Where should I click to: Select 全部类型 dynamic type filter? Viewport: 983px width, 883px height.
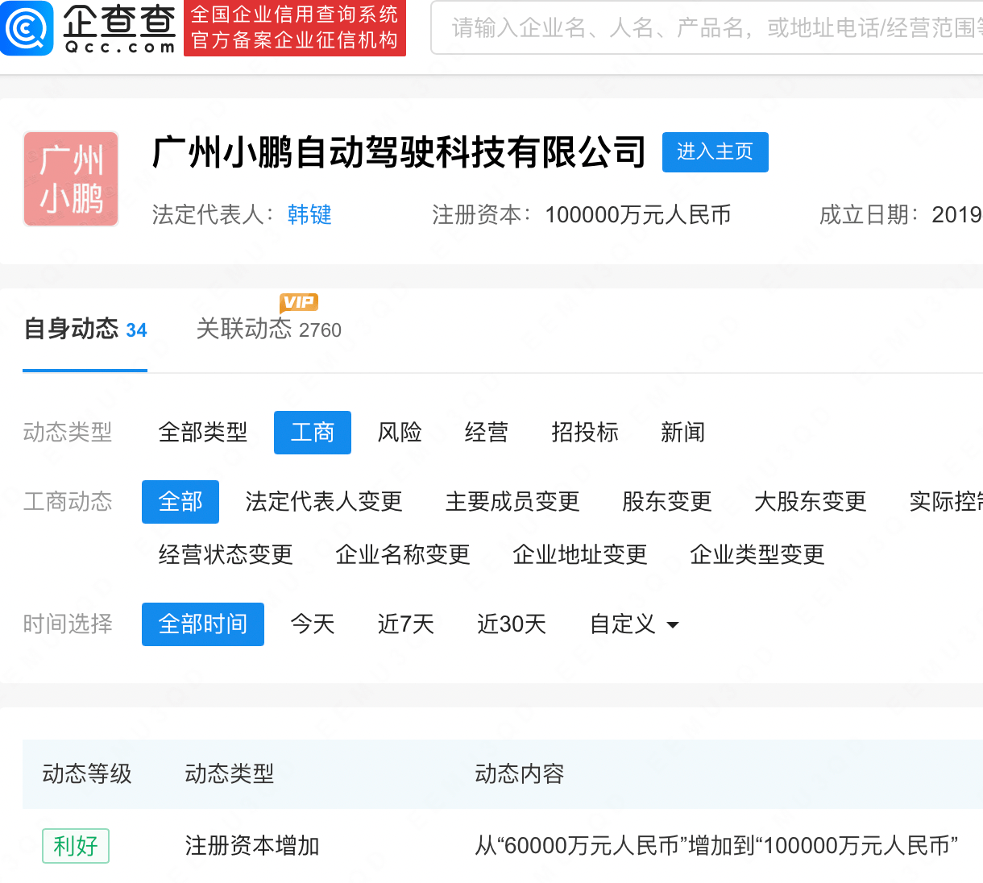point(203,433)
